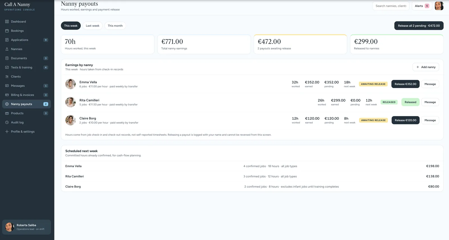Click Rita Camilleri scheduled row €138.00
Screen dimensions: 449x240
252,176
